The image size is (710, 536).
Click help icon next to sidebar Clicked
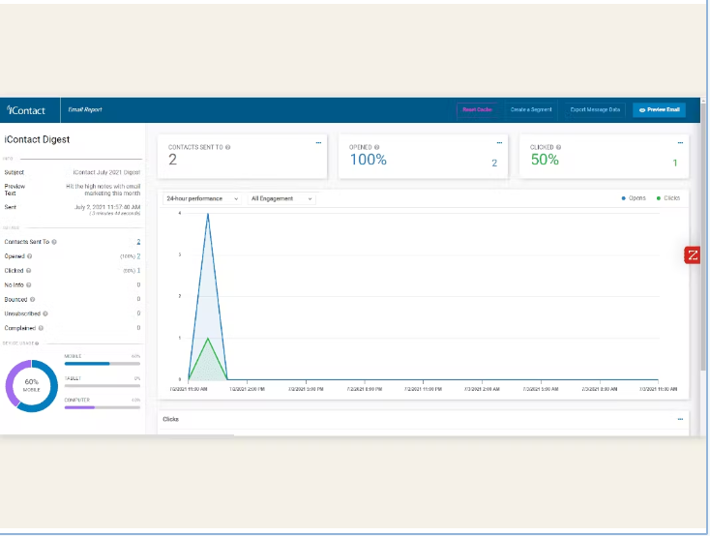tap(28, 271)
